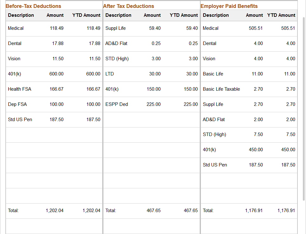Click Suppl Life in Employer Paid Benefits
The width and height of the screenshot is (306, 234).
click(213, 104)
